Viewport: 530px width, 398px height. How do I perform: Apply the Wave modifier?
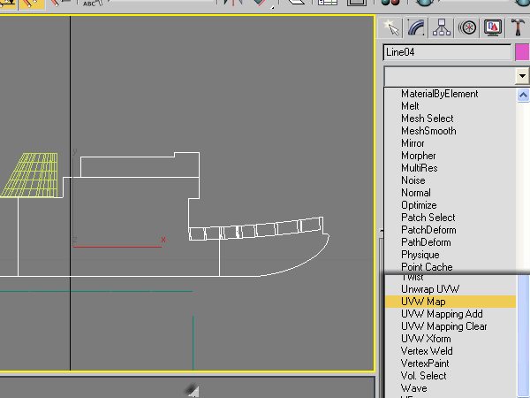pos(414,388)
